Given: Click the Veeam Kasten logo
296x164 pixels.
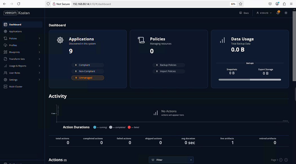Looking at the screenshot, I should coord(17,13).
